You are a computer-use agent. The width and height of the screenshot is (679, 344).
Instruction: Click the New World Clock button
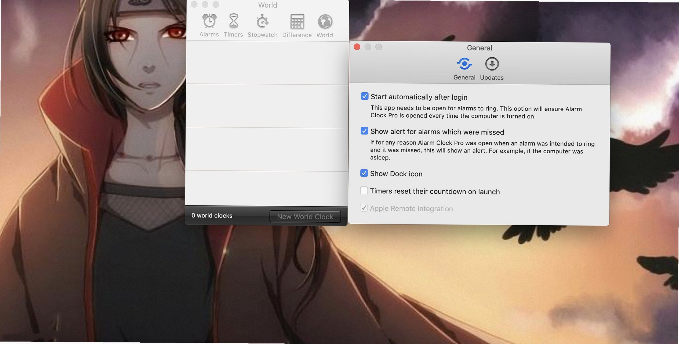coord(305,216)
